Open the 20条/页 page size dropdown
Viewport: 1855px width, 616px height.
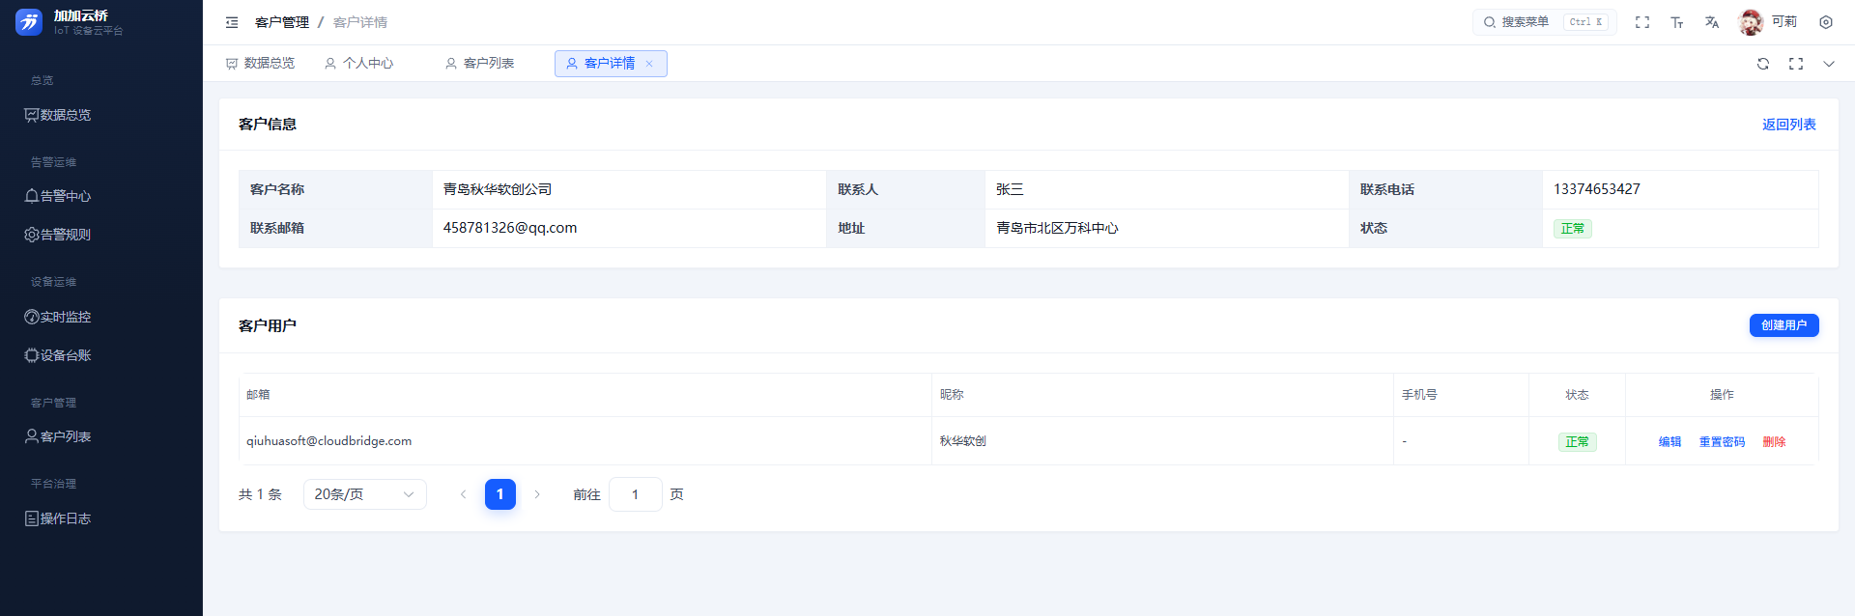[x=365, y=494]
